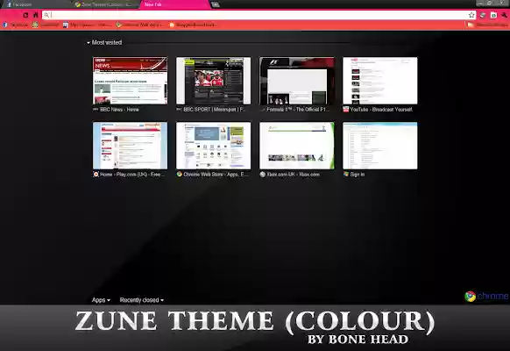Image resolution: width=510 pixels, height=351 pixels.
Task: Go to the home page icon
Action: pos(36,15)
